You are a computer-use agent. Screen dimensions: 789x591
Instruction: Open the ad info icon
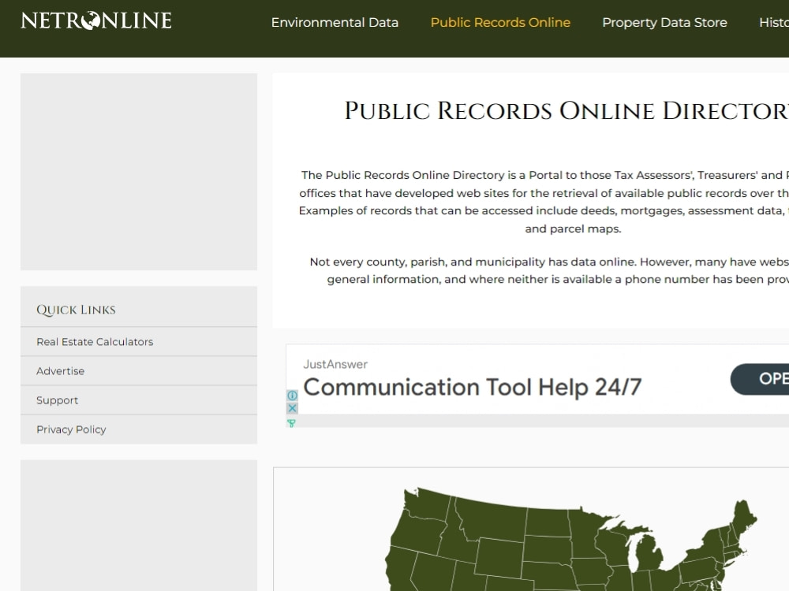coord(292,396)
